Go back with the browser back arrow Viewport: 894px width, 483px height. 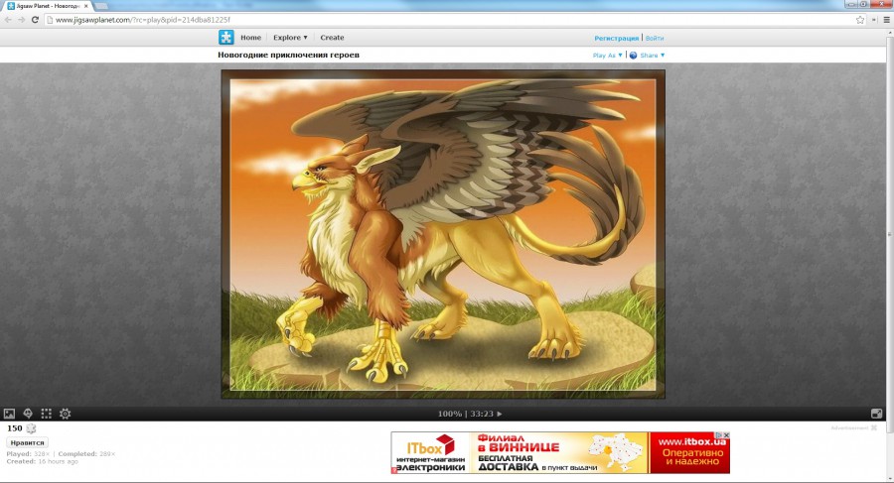[x=8, y=20]
